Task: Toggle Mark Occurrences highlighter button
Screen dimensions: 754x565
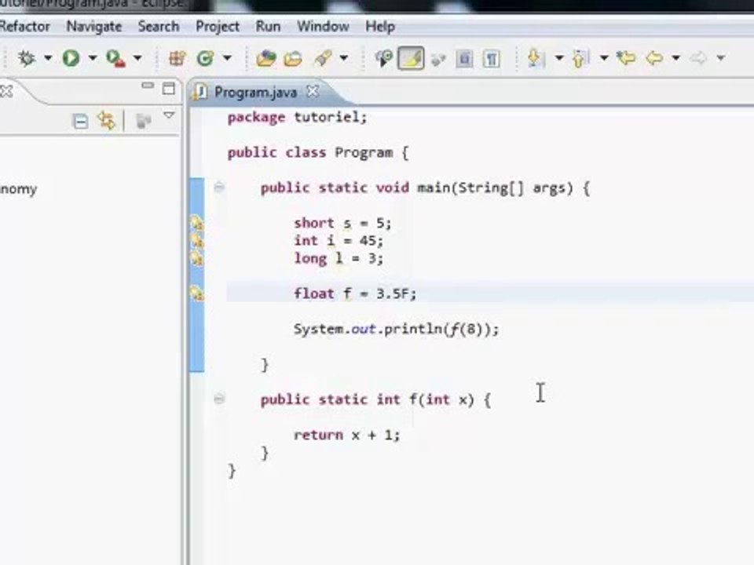Action: (411, 58)
